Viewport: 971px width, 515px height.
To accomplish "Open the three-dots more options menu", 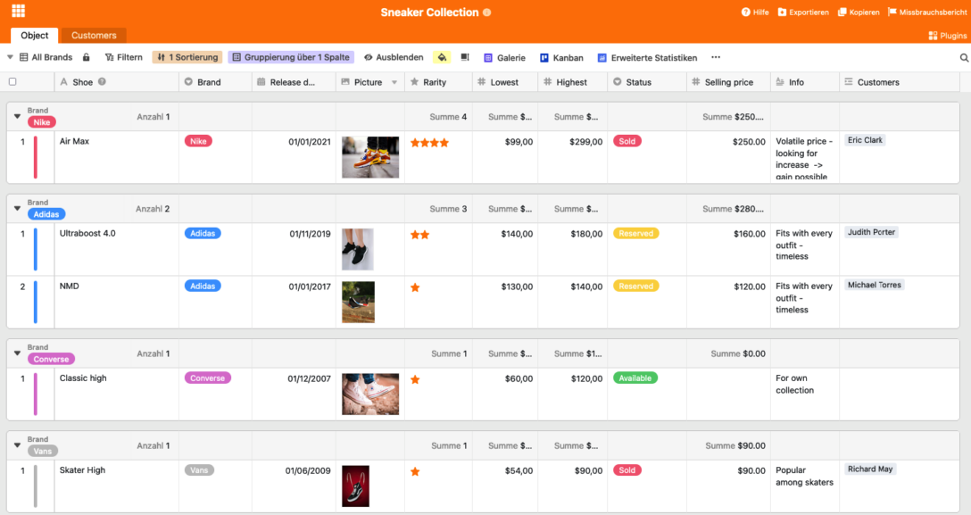I will point(716,57).
